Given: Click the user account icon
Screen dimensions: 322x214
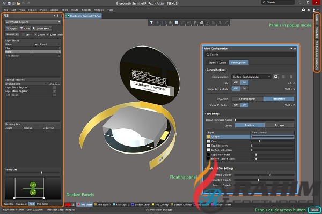Looking at the screenshot, I should pyautogui.click(x=314, y=10).
